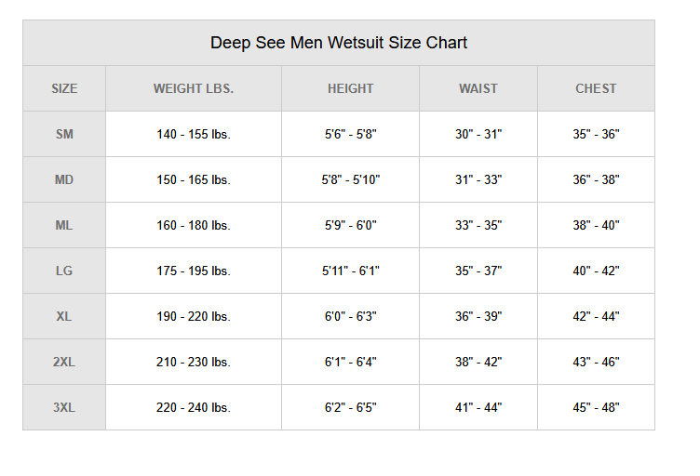
Task: Click the LG size row label
Action: 64,271
